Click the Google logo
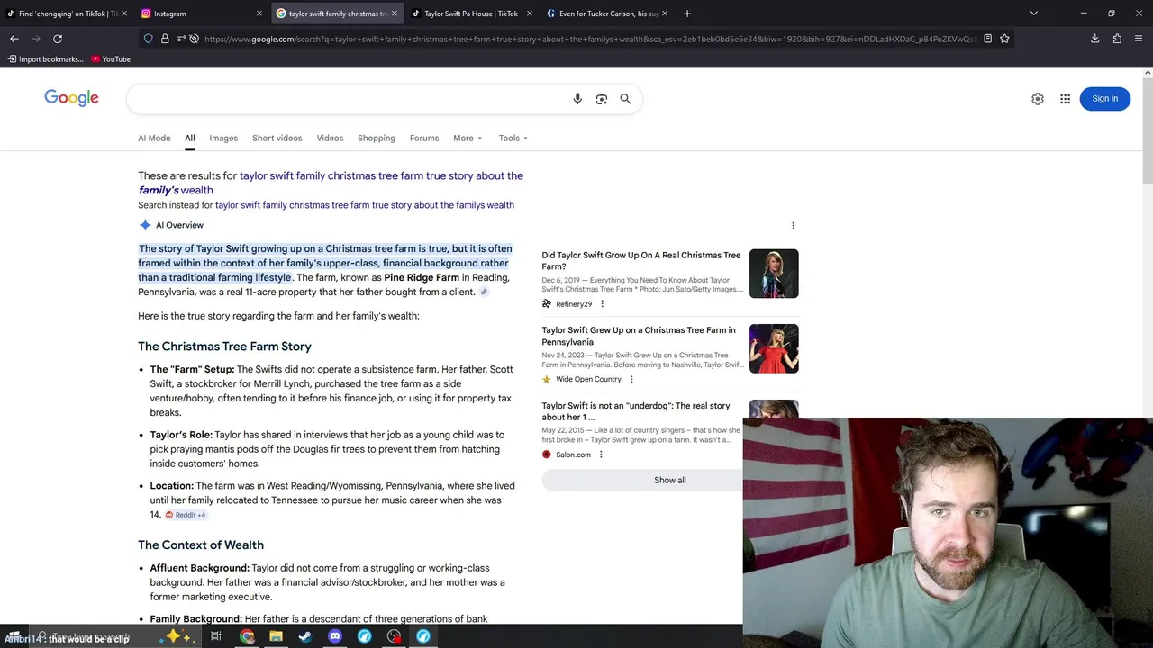The width and height of the screenshot is (1153, 648). tap(71, 98)
